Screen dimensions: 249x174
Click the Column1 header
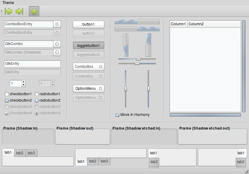(178, 24)
